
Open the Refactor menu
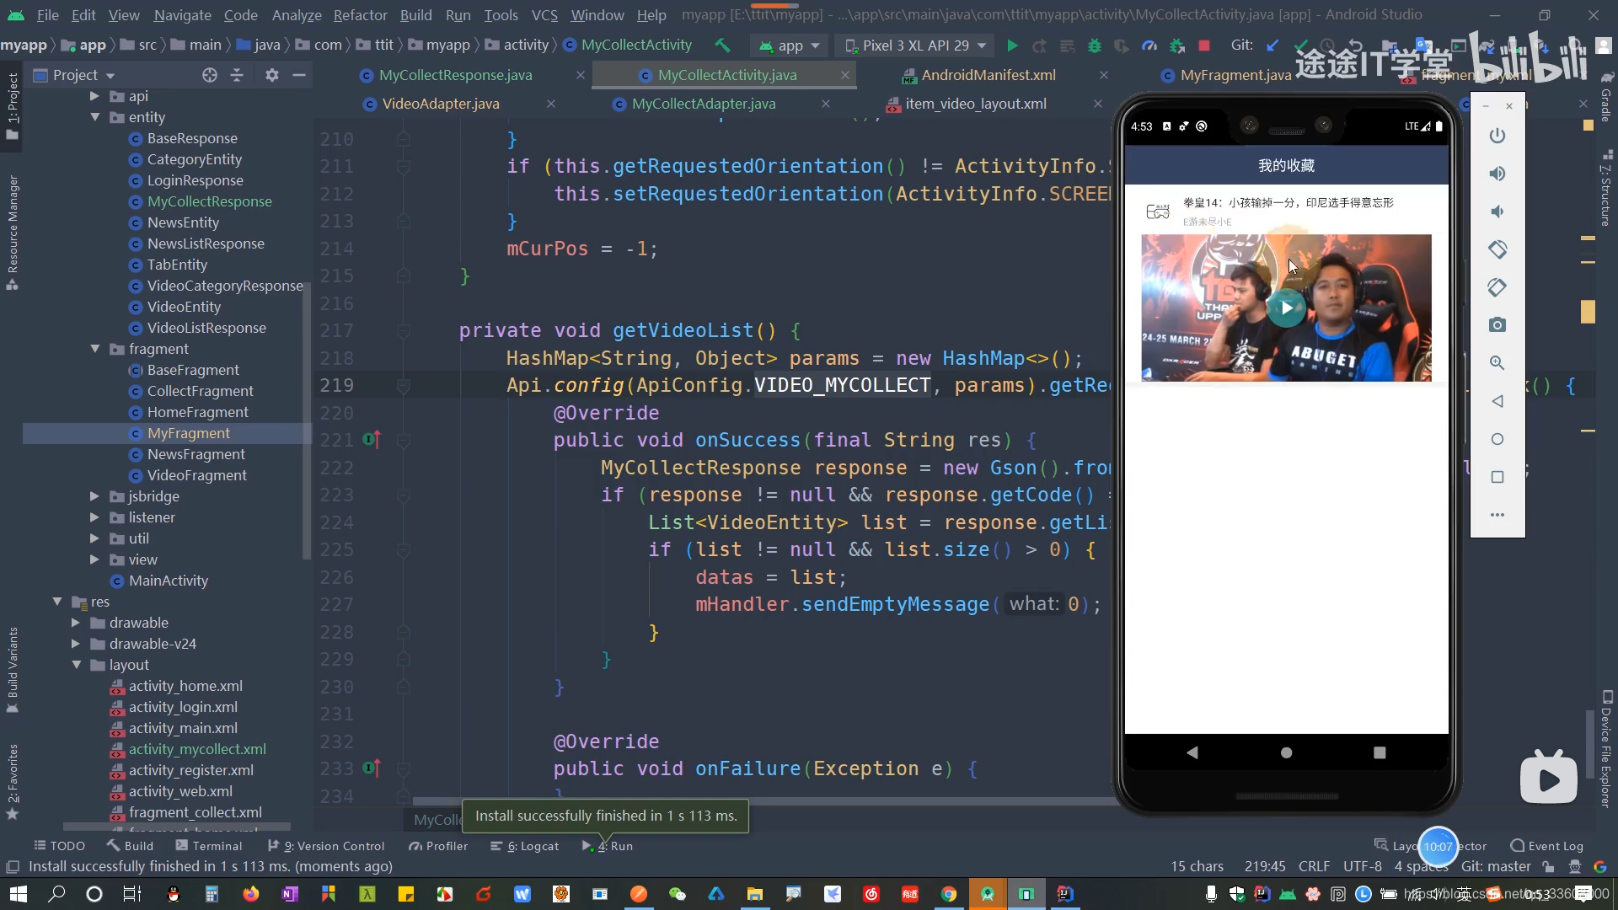tap(360, 15)
